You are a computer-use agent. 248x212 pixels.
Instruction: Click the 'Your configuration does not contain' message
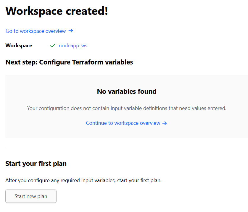pos(127,108)
